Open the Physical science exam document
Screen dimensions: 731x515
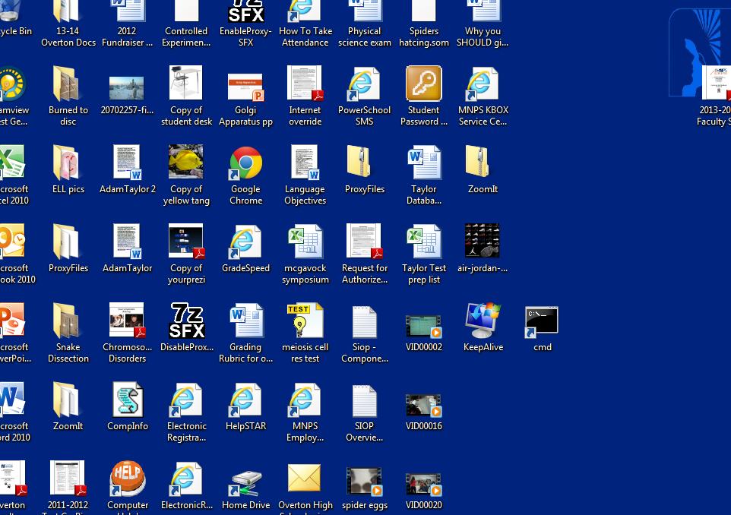click(x=364, y=11)
